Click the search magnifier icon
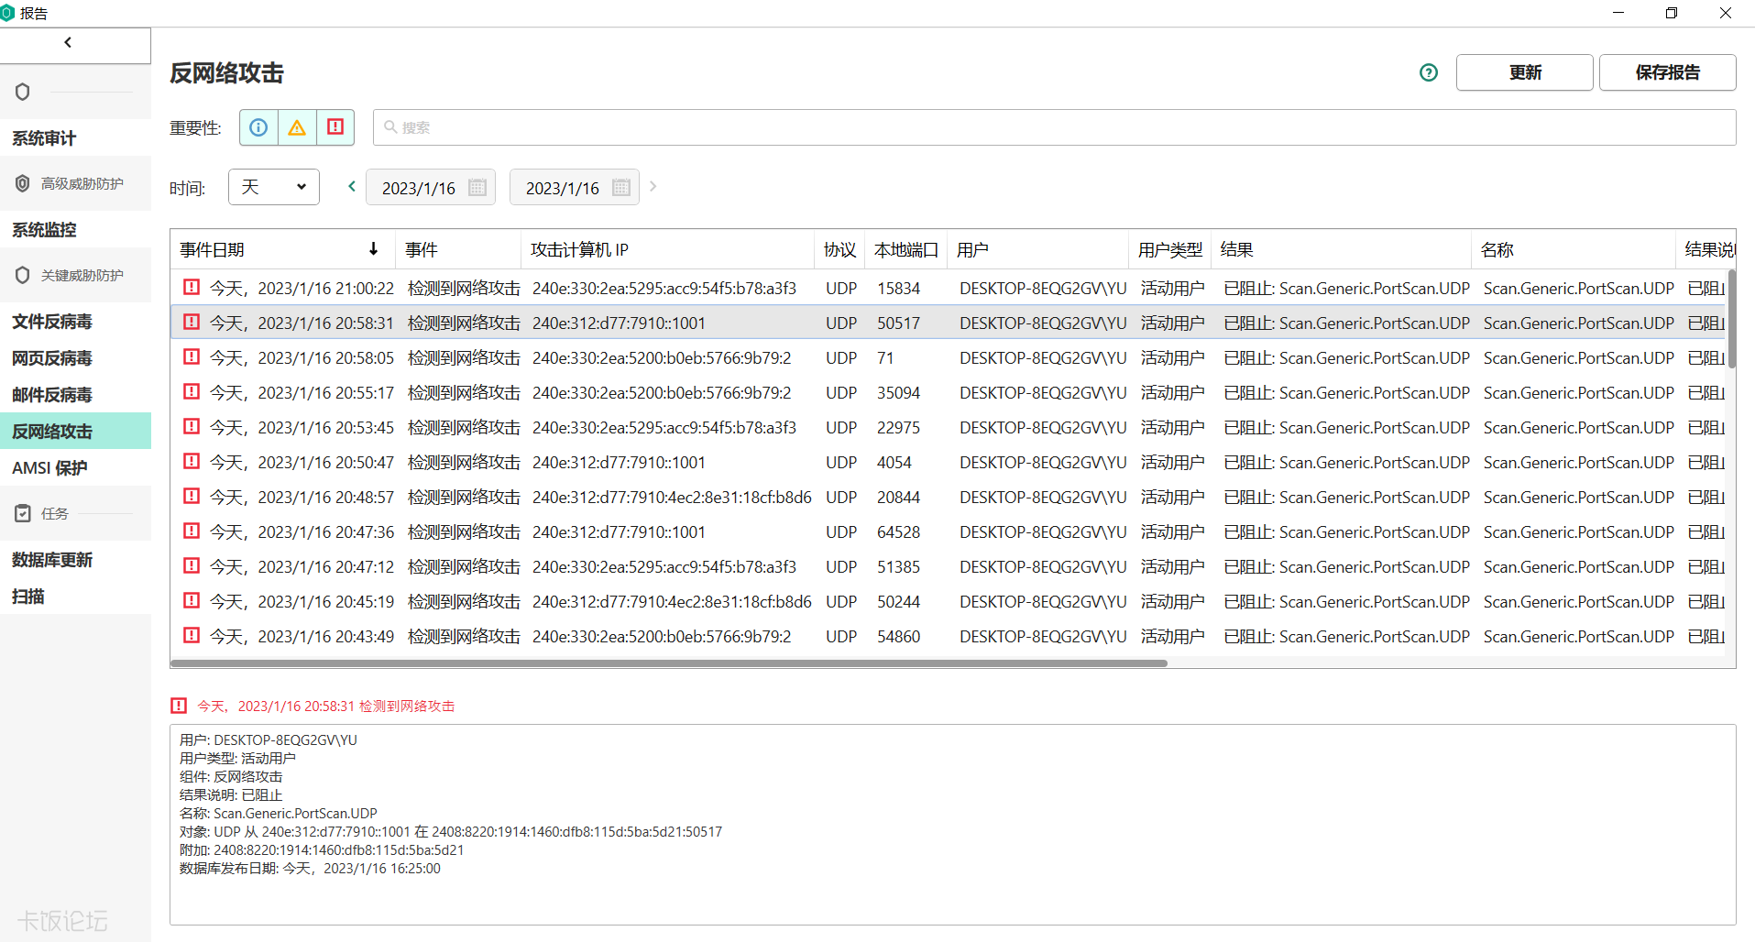This screenshot has height=942, width=1755. tap(390, 127)
